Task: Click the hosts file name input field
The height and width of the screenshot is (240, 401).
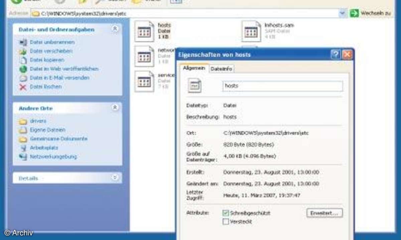Action: [x=283, y=86]
